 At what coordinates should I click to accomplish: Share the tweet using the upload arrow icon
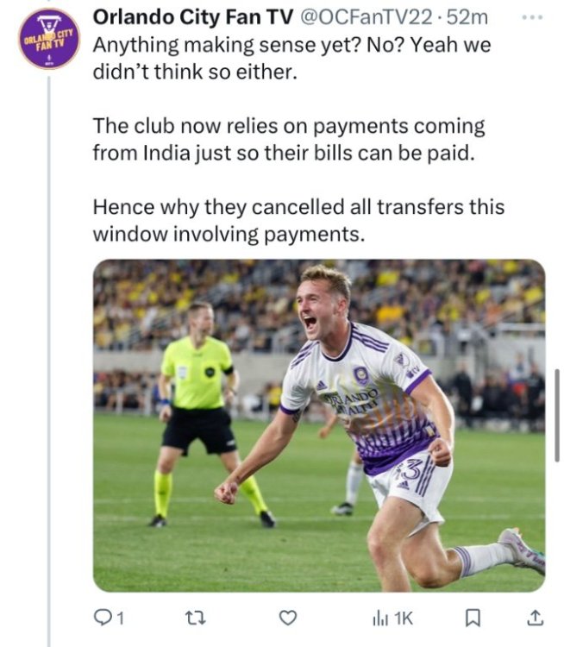536,618
